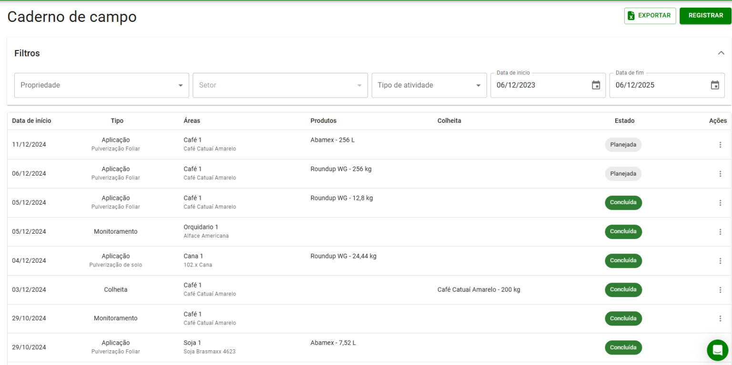Click the Concluída badge on the Soja 1 row

coord(623,347)
